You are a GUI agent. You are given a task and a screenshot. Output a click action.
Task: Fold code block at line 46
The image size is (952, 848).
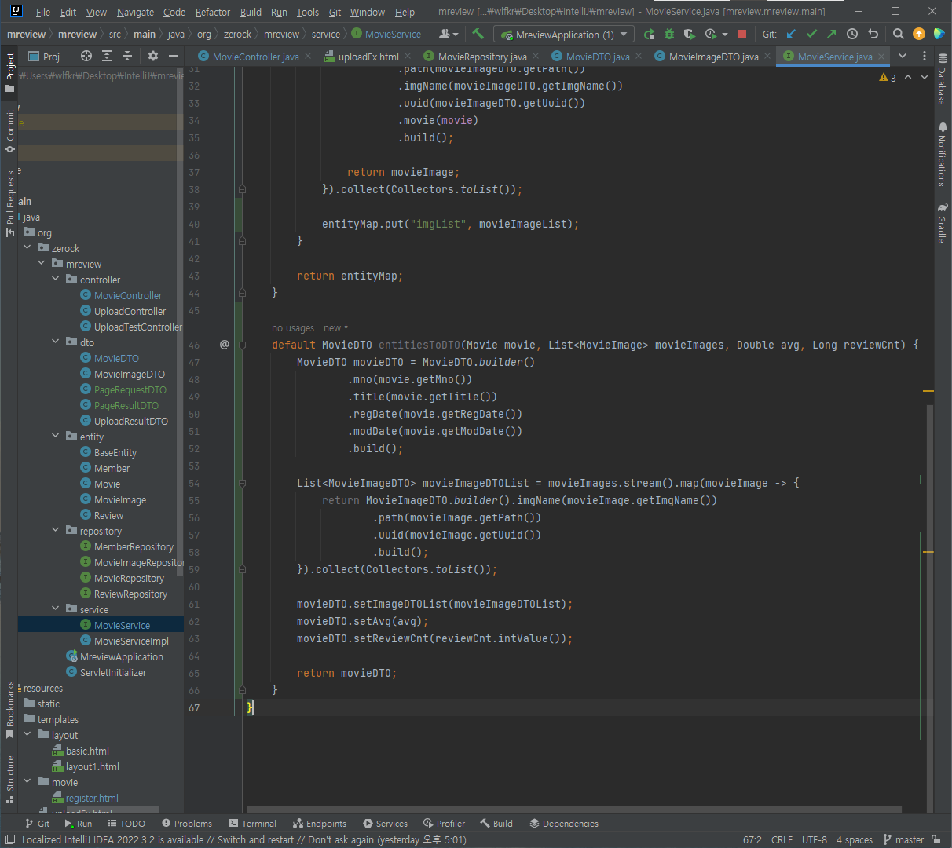pyautogui.click(x=242, y=345)
